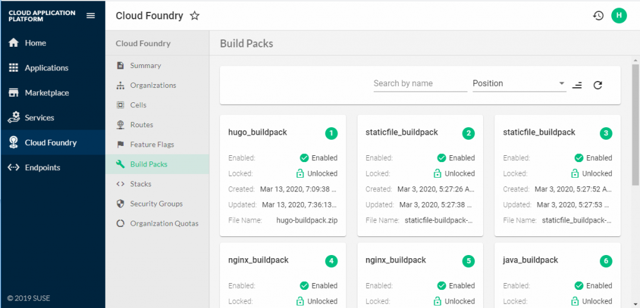The height and width of the screenshot is (308, 640).
Task: Open Services in the side navigation
Action: [39, 118]
